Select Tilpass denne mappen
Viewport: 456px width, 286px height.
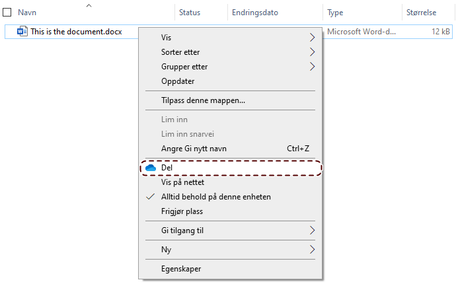pyautogui.click(x=203, y=101)
